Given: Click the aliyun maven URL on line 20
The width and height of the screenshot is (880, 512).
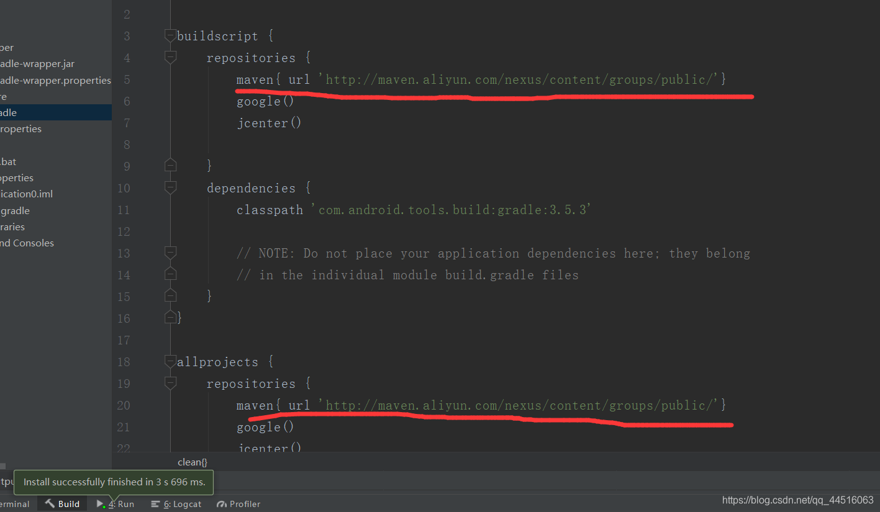Looking at the screenshot, I should point(519,405).
